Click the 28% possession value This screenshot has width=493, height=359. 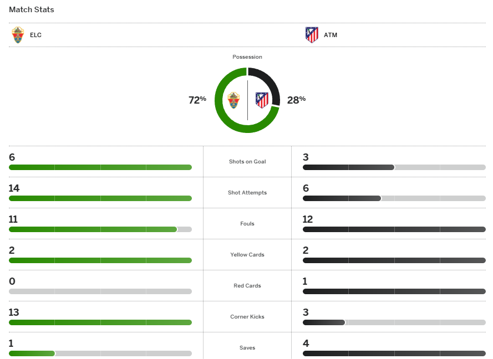[296, 100]
